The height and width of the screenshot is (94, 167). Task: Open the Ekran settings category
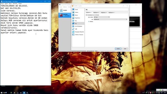(x=78, y=15)
